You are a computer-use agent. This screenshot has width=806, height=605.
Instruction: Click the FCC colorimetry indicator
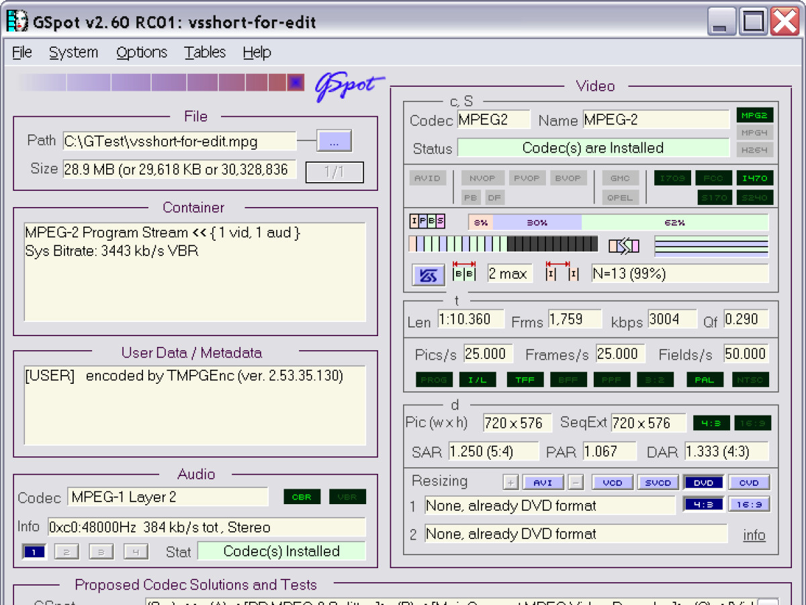click(713, 178)
